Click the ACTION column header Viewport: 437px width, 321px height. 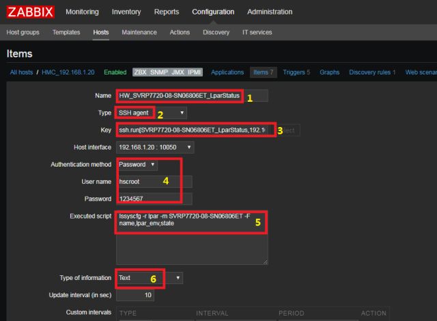[x=373, y=313]
